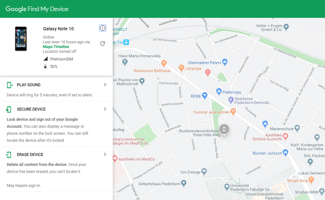Click the train station icon near Westerntor
The image size is (325, 200).
click(x=125, y=42)
